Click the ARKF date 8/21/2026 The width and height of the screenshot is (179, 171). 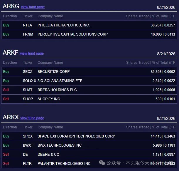pos(166,54)
